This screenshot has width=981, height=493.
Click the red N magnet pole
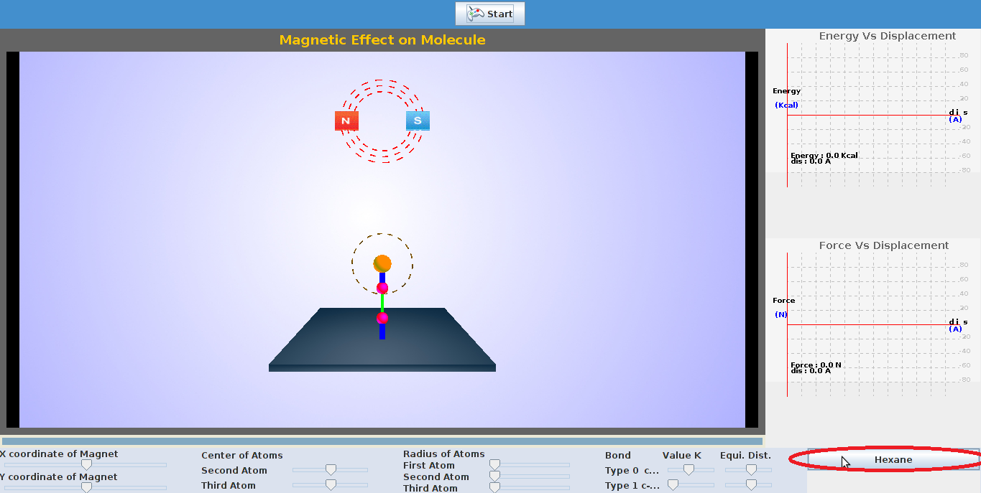[x=346, y=121]
